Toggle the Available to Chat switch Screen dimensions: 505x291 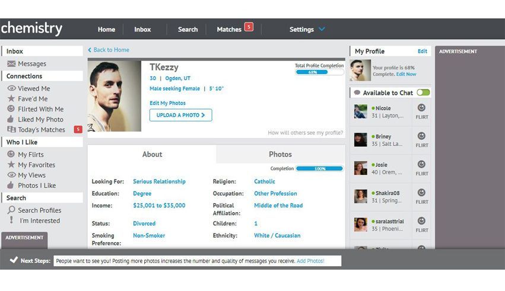click(423, 92)
